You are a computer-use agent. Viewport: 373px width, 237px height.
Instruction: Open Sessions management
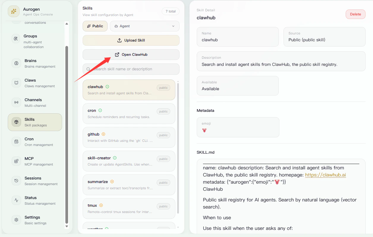[35, 181]
